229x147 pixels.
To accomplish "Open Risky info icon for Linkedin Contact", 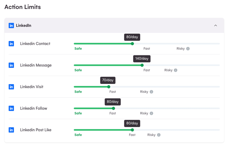I will point(188,49).
